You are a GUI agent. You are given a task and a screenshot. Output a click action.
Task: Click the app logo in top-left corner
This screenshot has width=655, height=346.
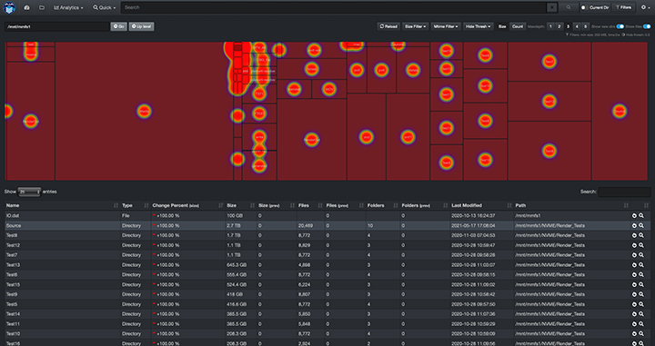[x=9, y=7]
